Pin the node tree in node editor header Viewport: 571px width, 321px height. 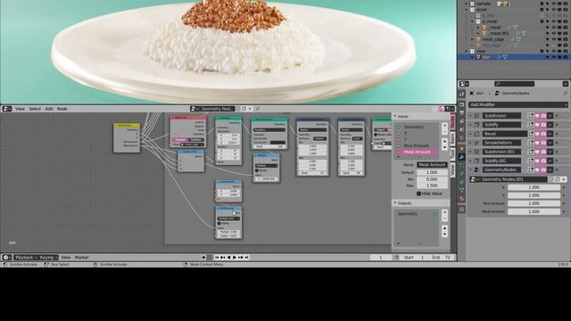(x=257, y=109)
